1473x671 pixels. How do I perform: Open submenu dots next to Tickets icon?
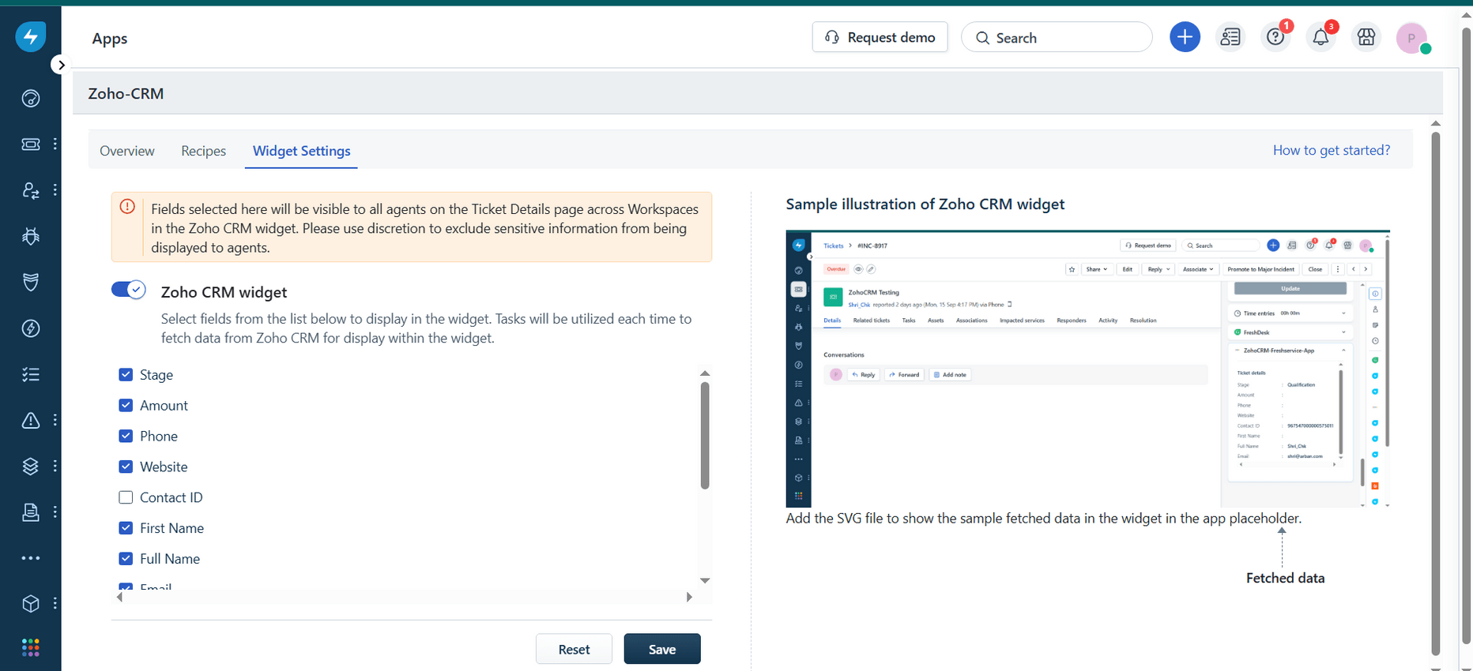coord(55,144)
